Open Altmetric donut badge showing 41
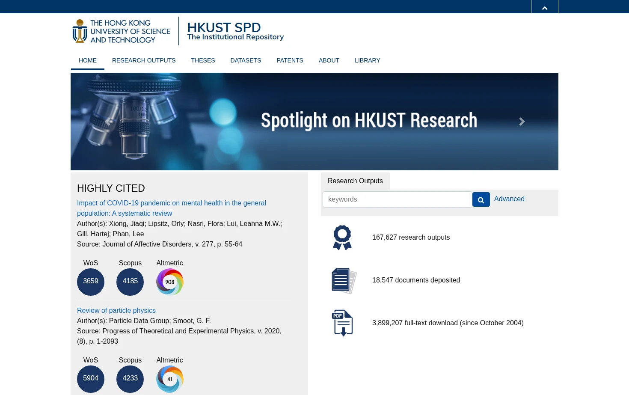 170,379
